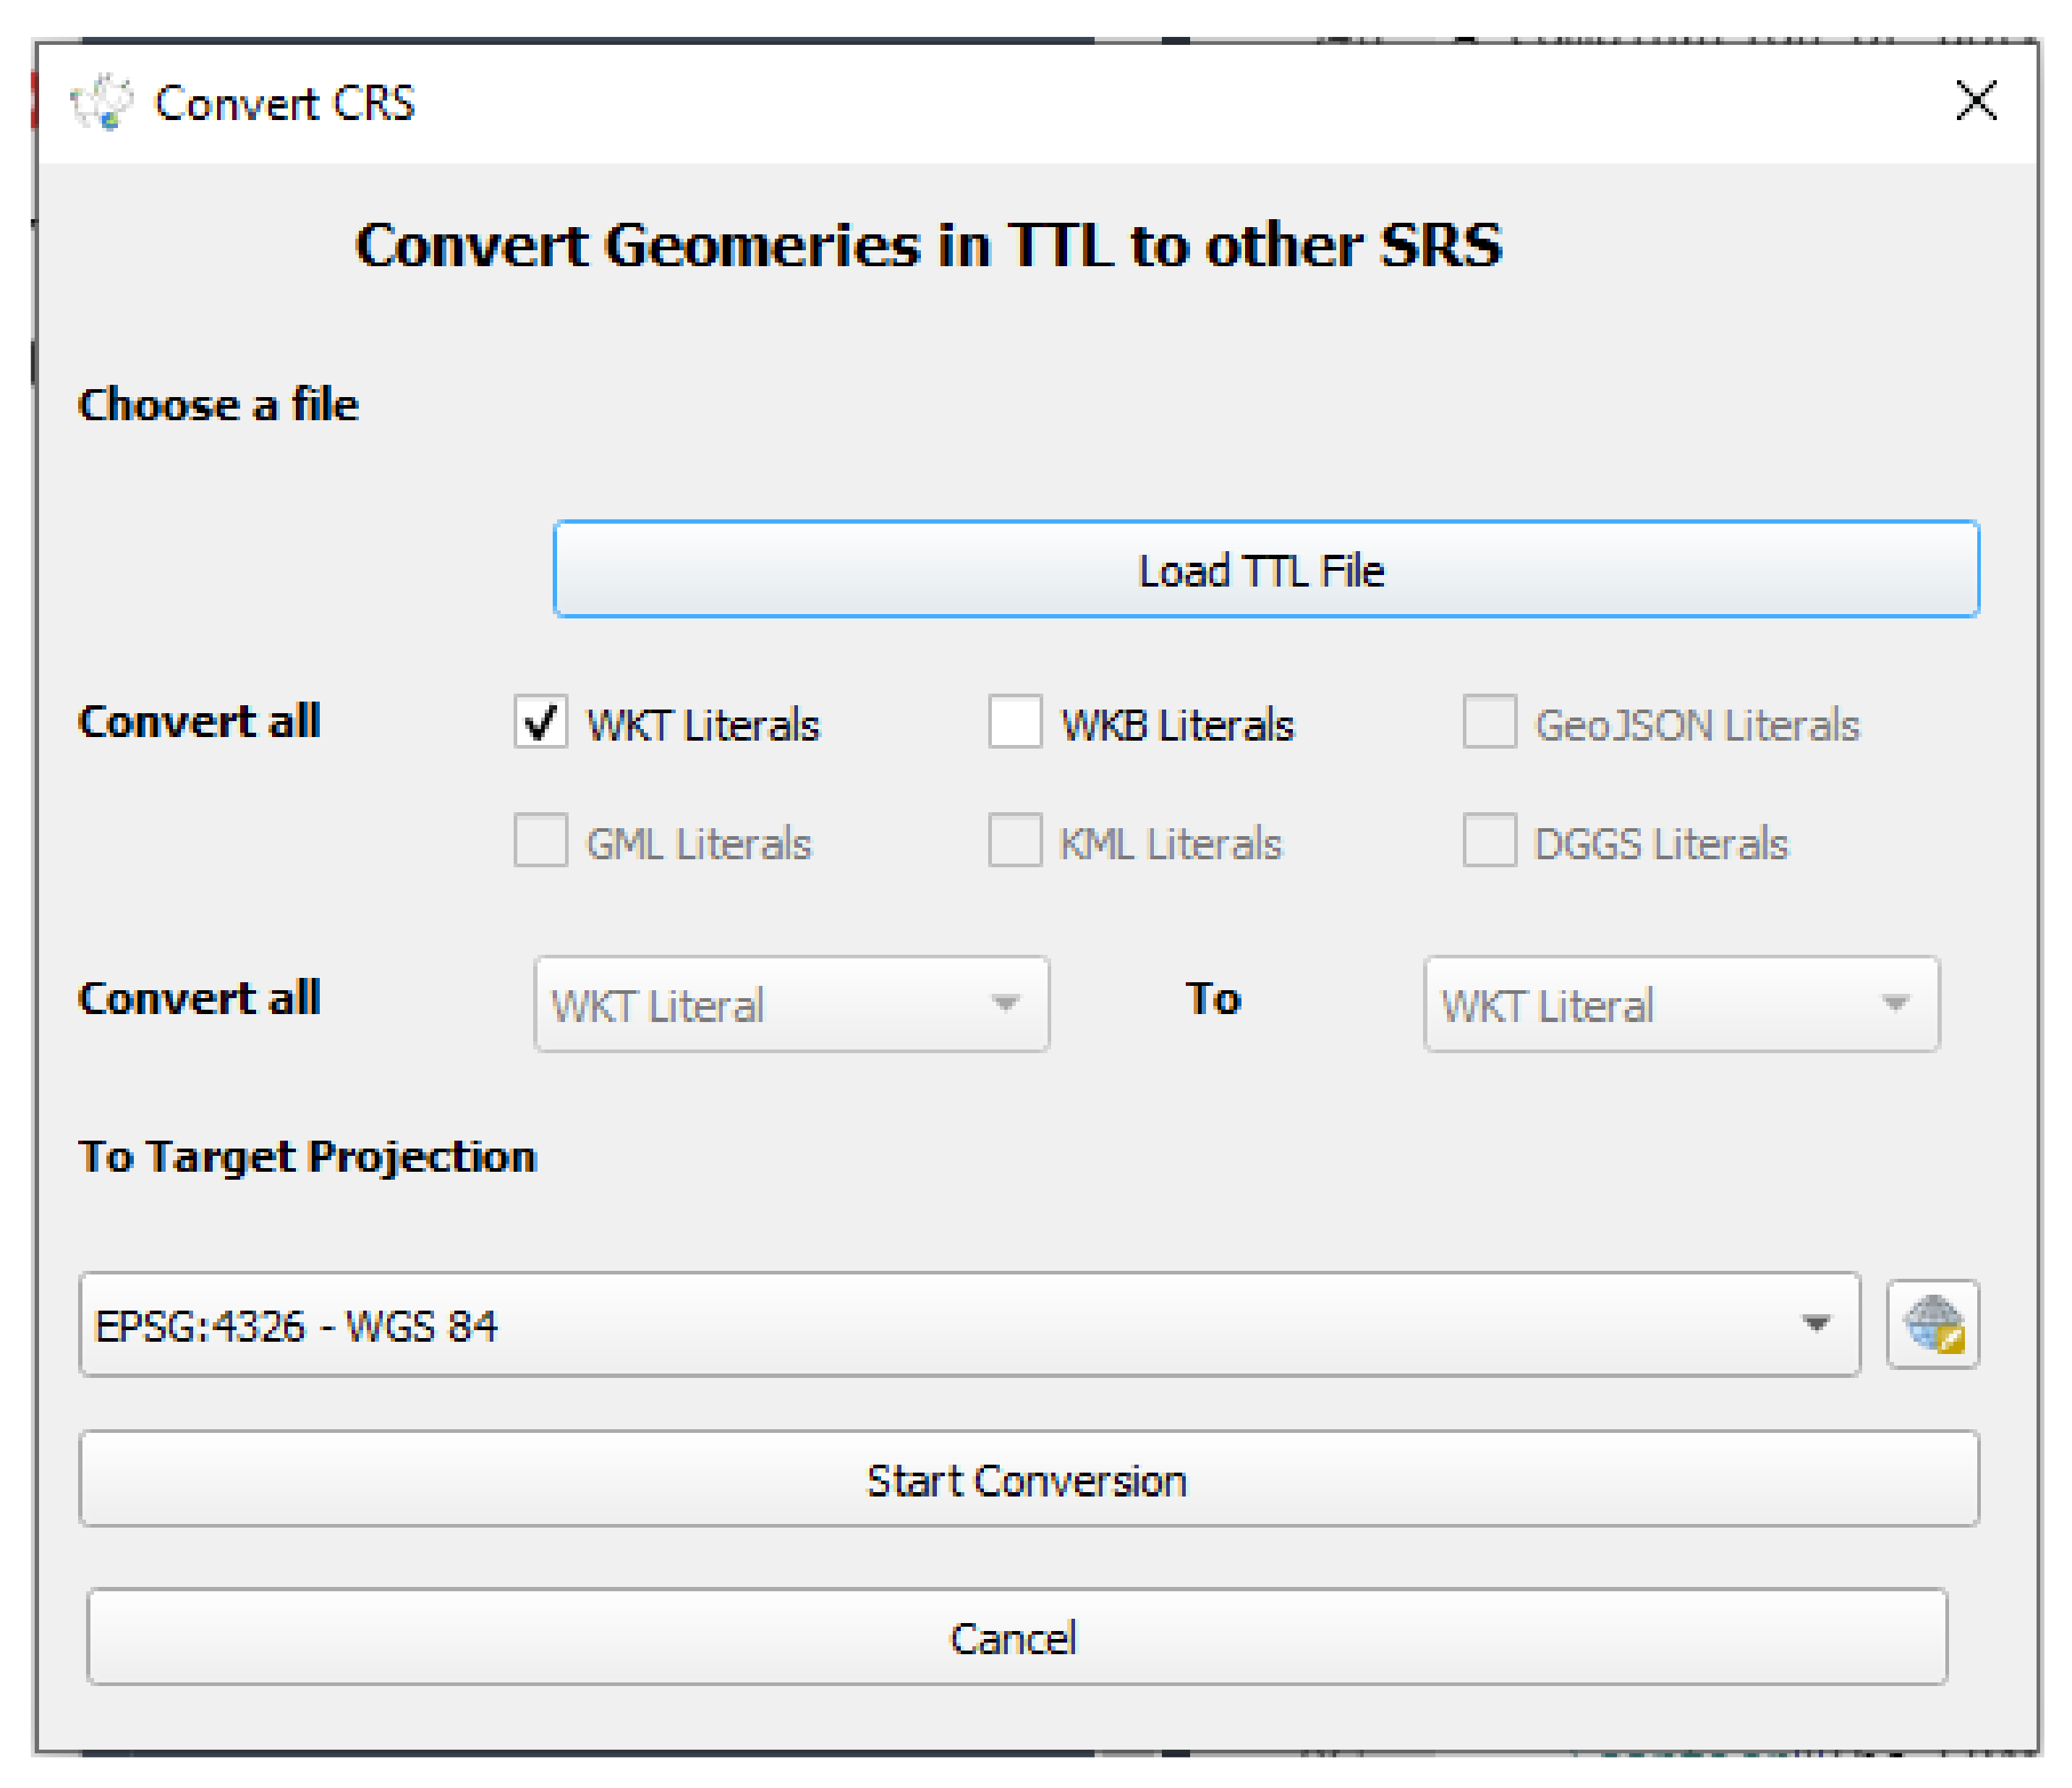Image resolution: width=2072 pixels, height=1788 pixels.
Task: Check the GML Literals option
Action: tap(541, 840)
